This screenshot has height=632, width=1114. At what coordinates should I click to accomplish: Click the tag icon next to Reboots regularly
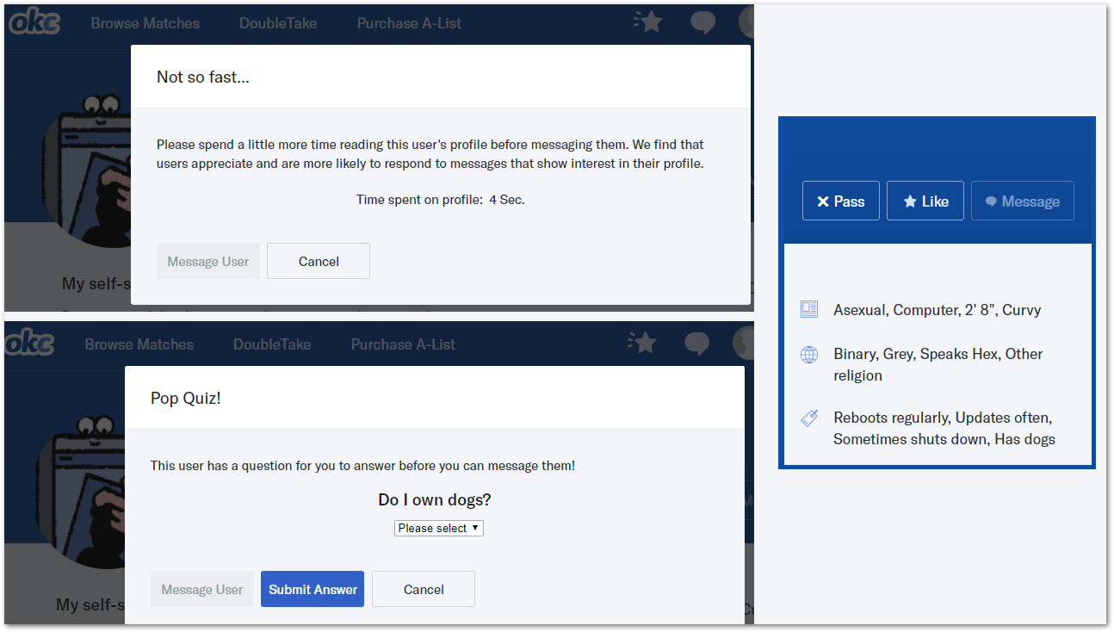[x=808, y=418]
